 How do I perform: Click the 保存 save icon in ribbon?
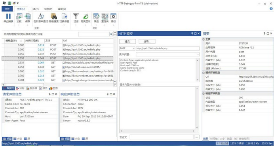pyautogui.click(x=28, y=17)
